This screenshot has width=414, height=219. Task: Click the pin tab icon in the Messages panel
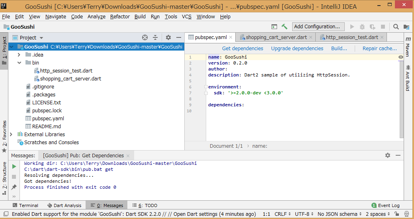point(14,187)
